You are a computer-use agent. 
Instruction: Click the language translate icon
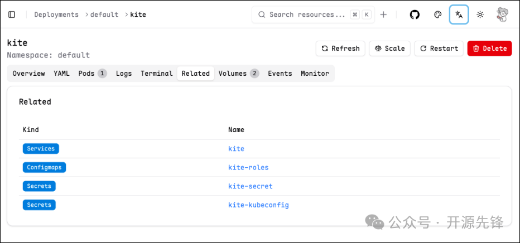[x=459, y=14]
